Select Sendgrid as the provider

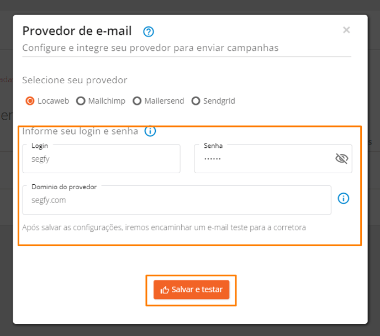pyautogui.click(x=196, y=101)
